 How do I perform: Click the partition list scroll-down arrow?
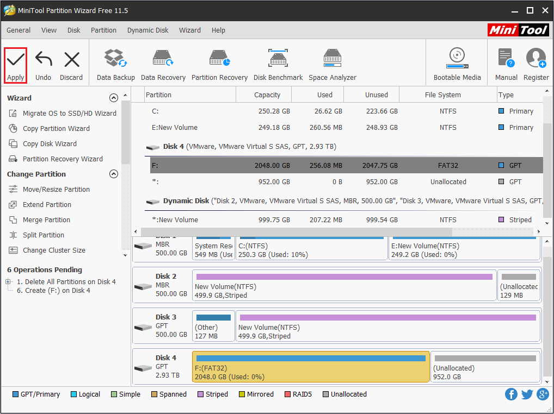click(547, 223)
